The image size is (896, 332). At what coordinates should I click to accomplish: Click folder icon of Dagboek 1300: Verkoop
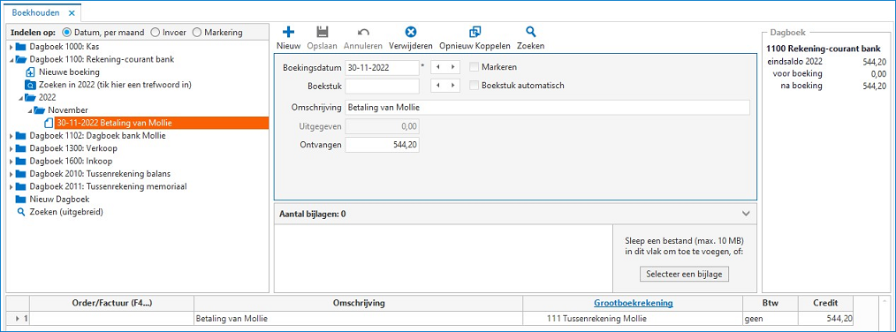pos(21,148)
